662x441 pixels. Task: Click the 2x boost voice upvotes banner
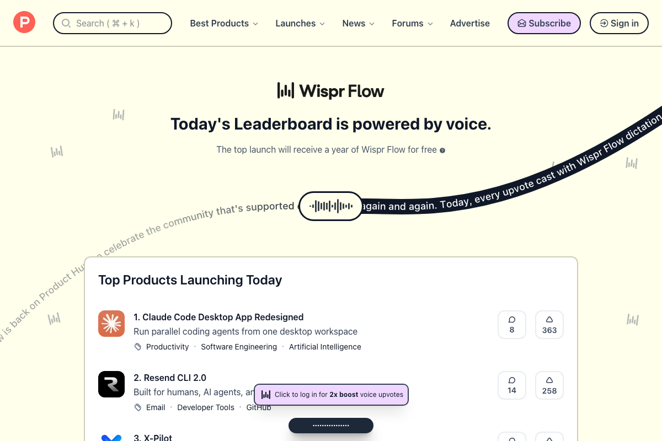(331, 395)
